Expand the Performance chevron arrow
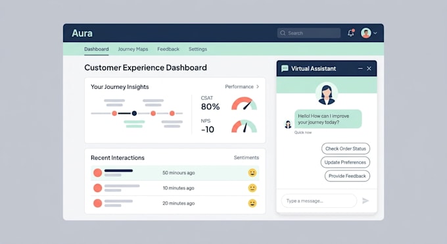 pos(258,86)
